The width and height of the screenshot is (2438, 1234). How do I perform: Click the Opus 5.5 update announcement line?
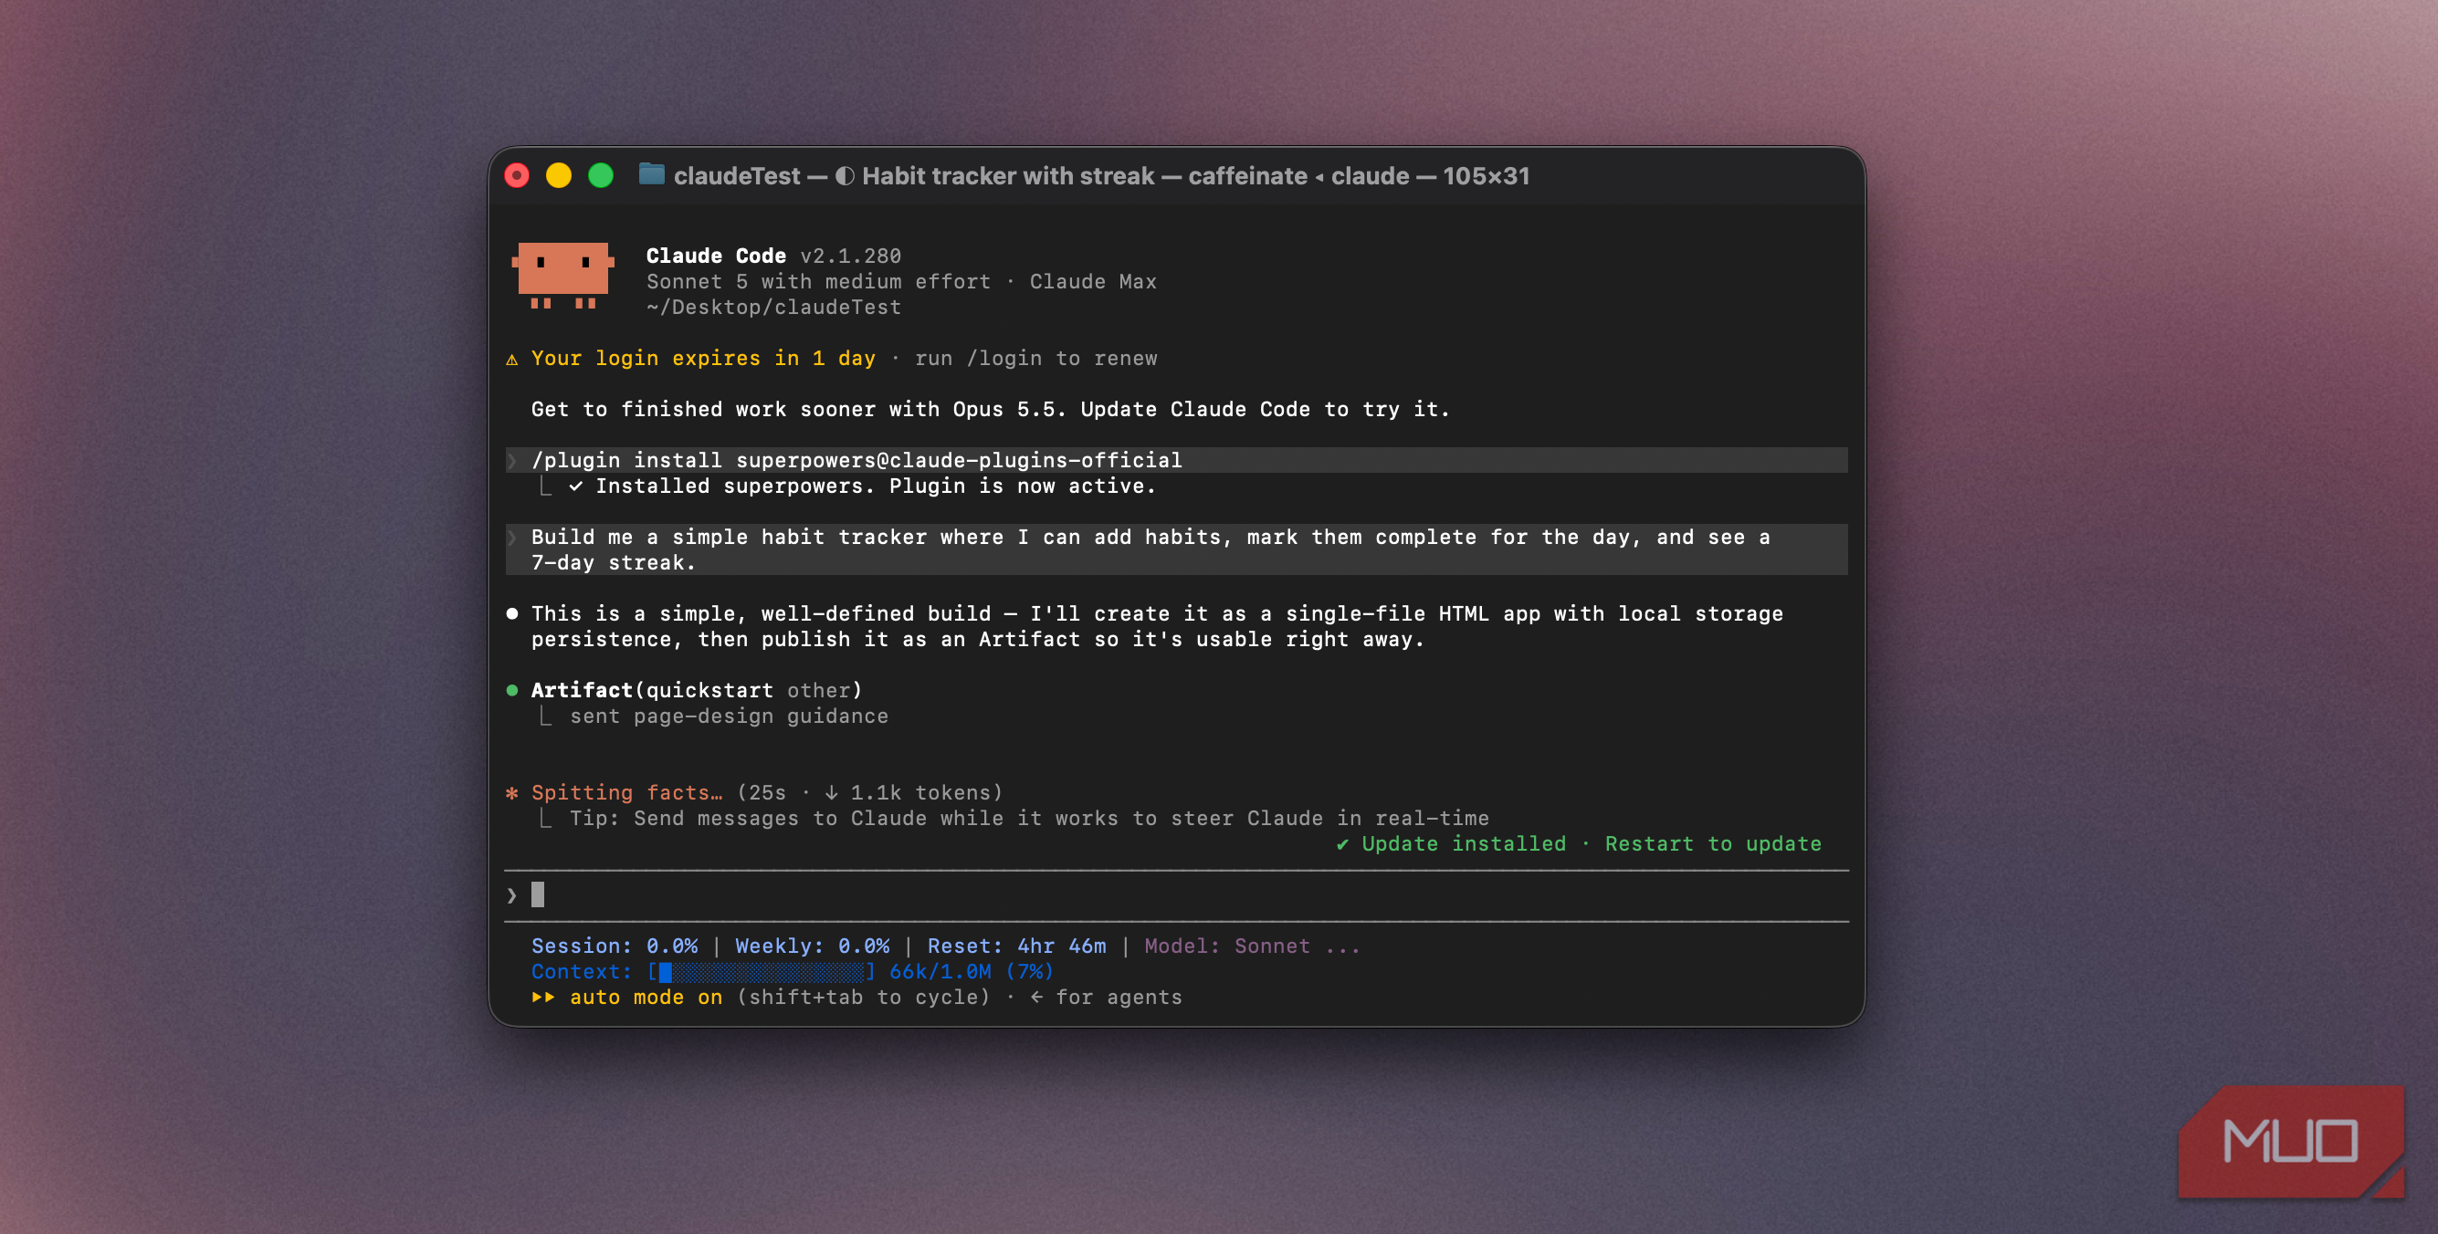pos(990,409)
